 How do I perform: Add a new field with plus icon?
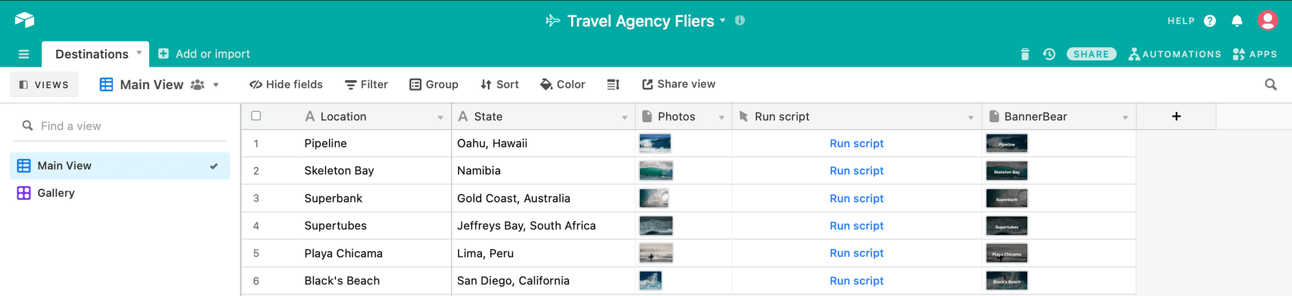(1176, 116)
